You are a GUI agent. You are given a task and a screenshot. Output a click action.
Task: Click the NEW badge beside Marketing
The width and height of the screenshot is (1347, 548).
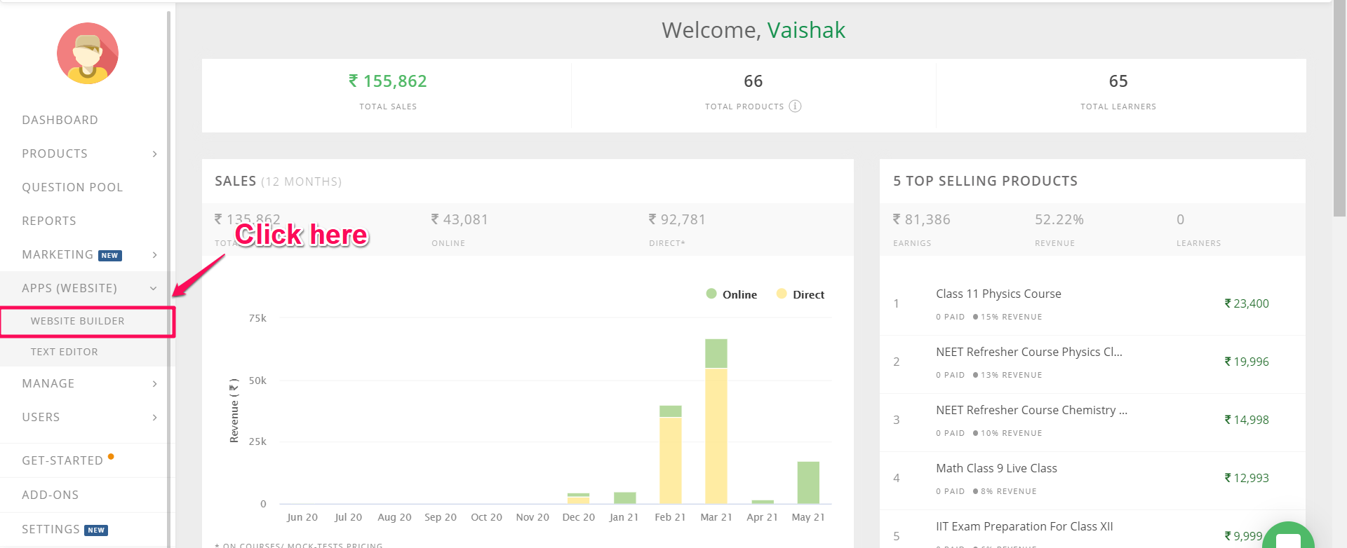pos(110,256)
